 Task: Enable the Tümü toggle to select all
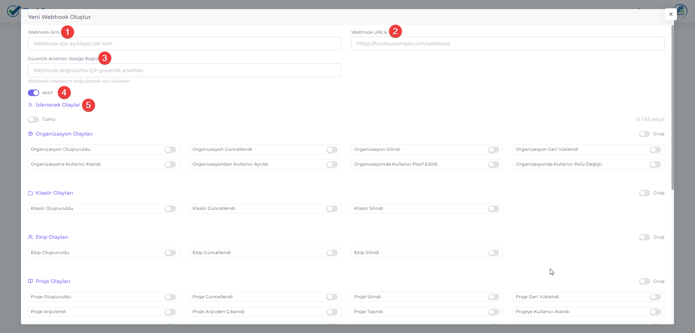pyautogui.click(x=34, y=119)
